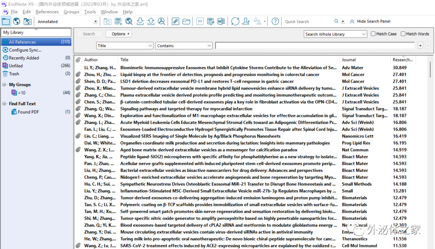Switch to Local Library mode

[x=6, y=21]
